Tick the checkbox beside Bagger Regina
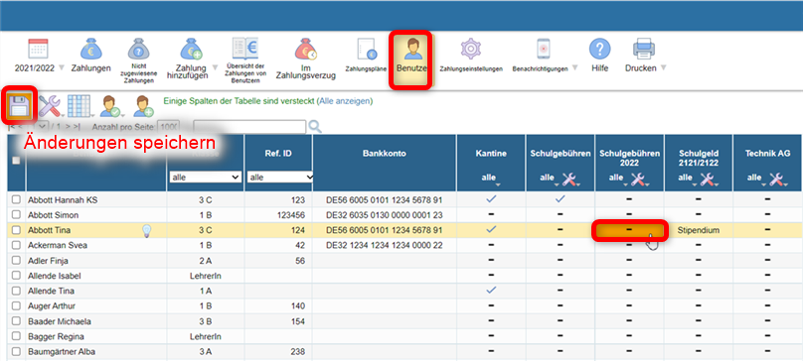803x361 pixels. pos(16,336)
